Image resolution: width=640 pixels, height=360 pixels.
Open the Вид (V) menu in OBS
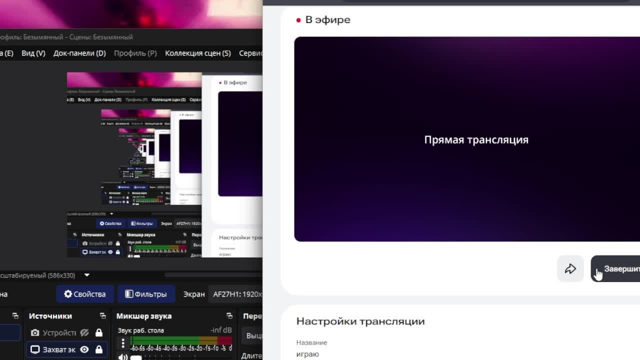pyautogui.click(x=33, y=53)
